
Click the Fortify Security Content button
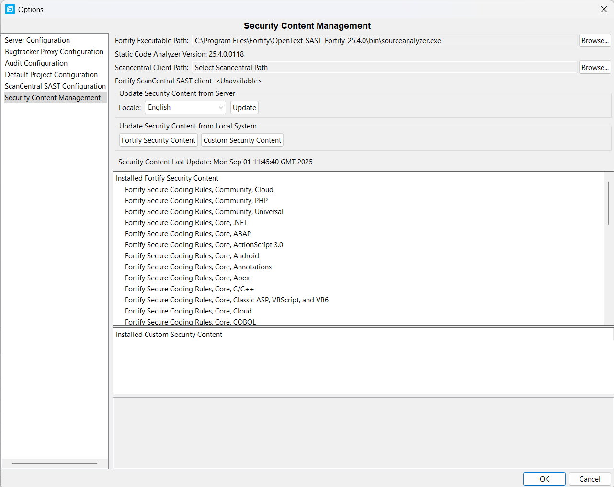pyautogui.click(x=158, y=140)
